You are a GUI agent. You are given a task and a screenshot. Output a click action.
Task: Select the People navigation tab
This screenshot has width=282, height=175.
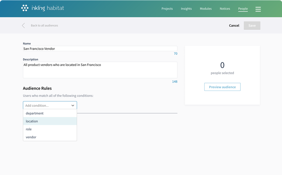click(243, 9)
